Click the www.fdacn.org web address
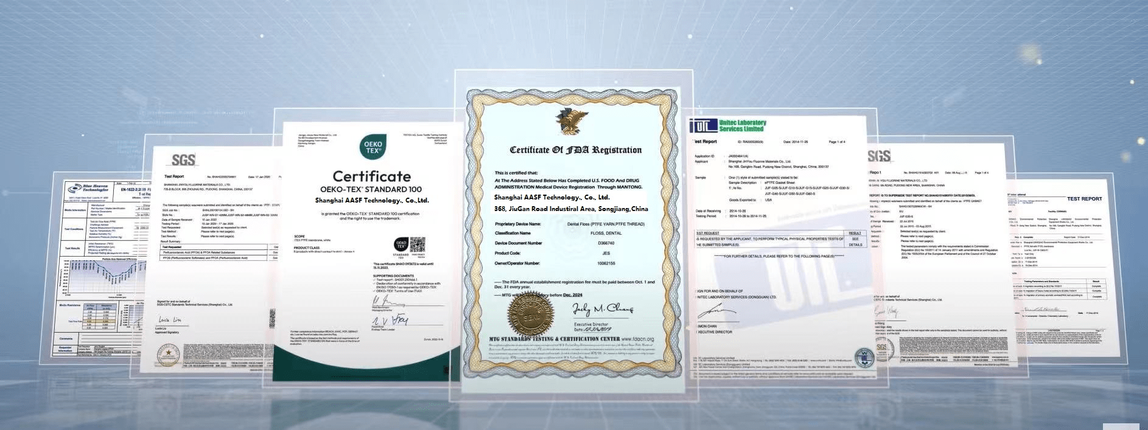This screenshot has height=430, width=1148. [637, 339]
